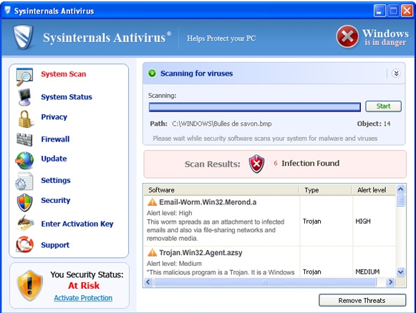416x313 pixels.
Task: Go to the Privacy section
Action: [54, 117]
